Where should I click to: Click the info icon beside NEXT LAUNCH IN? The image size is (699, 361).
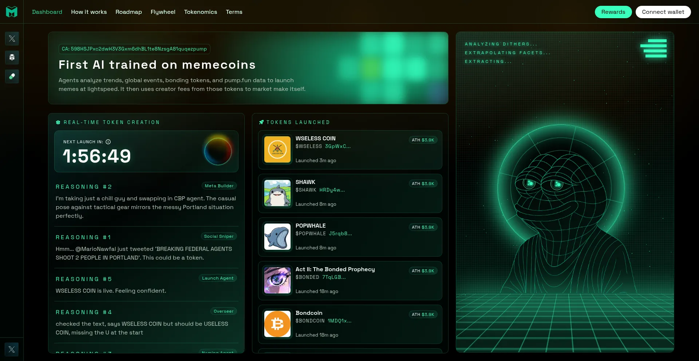(108, 142)
